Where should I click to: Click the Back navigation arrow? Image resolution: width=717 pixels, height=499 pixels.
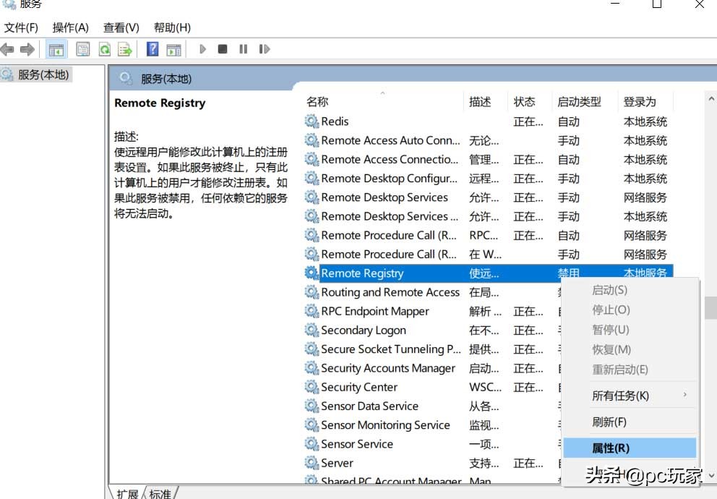7,48
